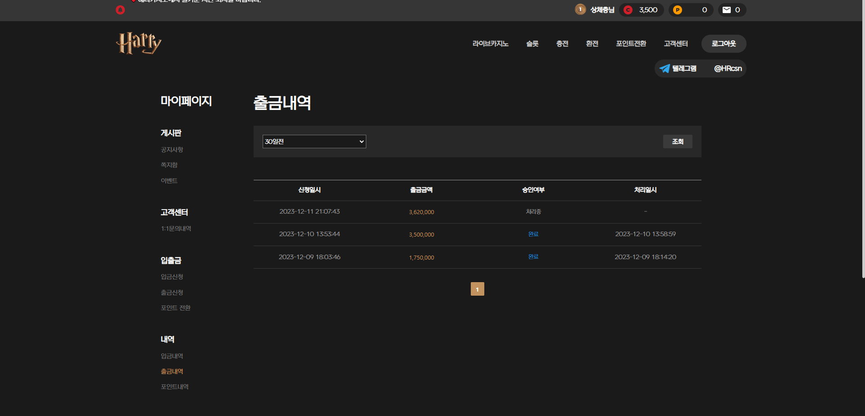Open the 라이브카지노 menu
Viewport: 865px width, 416px height.
pyautogui.click(x=490, y=44)
